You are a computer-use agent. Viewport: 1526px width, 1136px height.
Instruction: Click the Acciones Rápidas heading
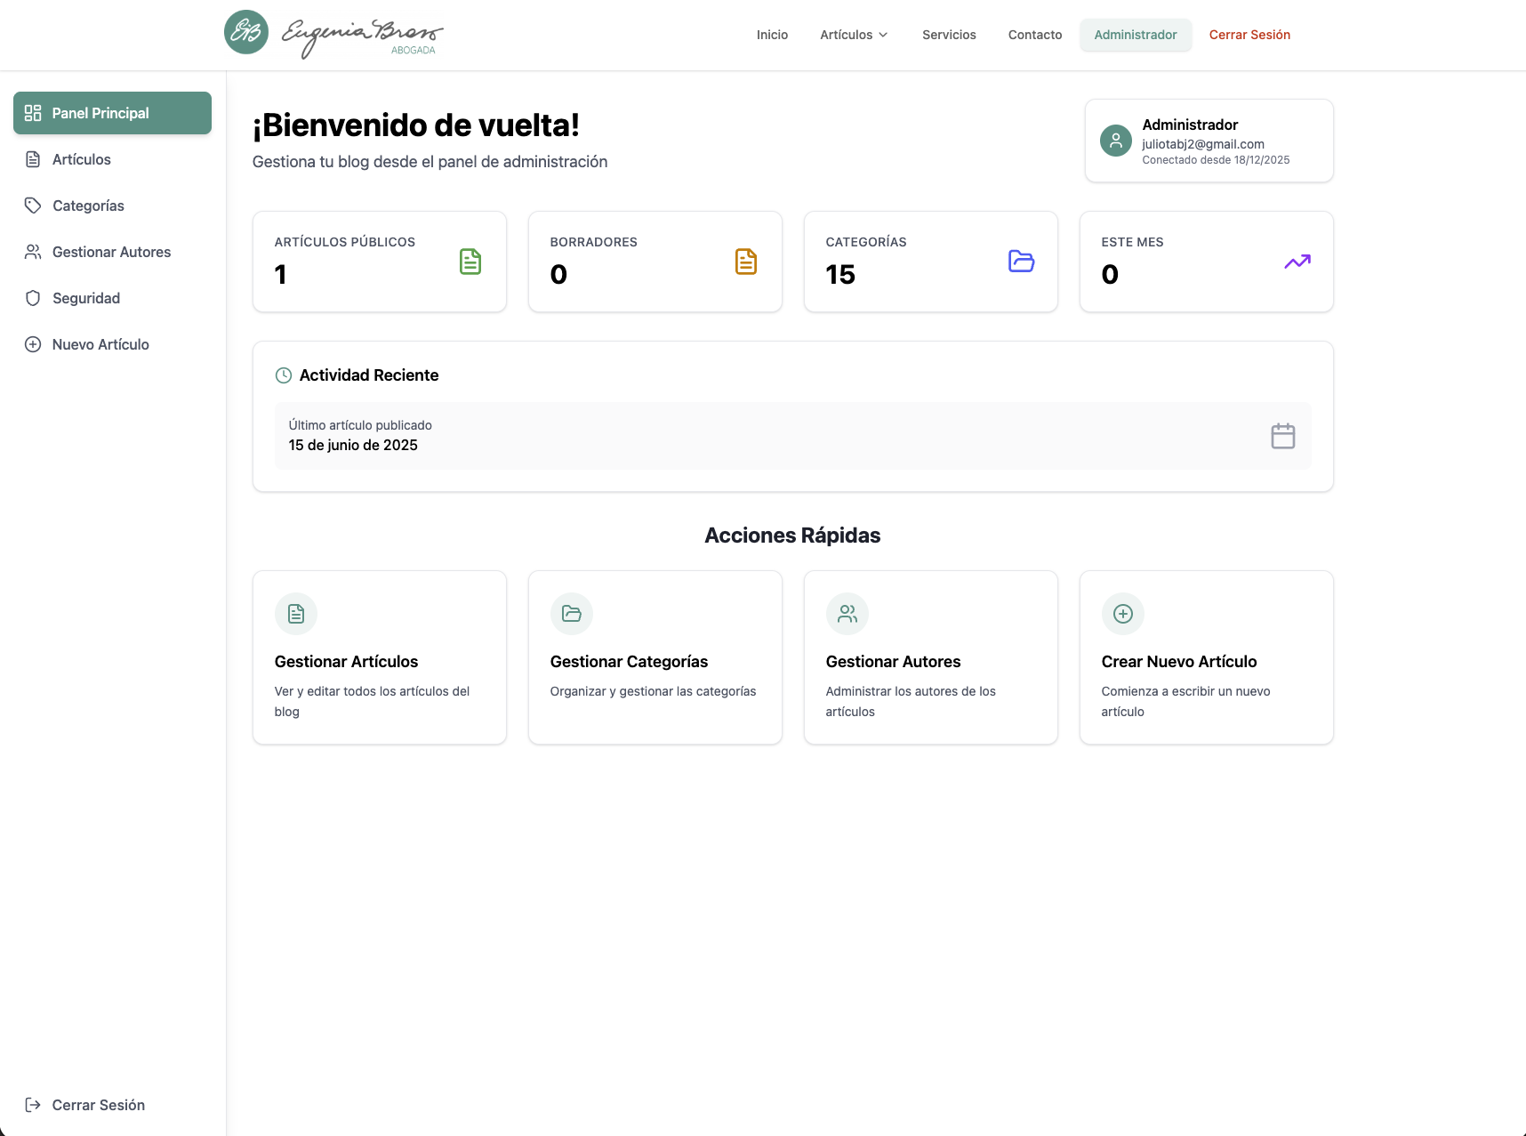(x=792, y=536)
